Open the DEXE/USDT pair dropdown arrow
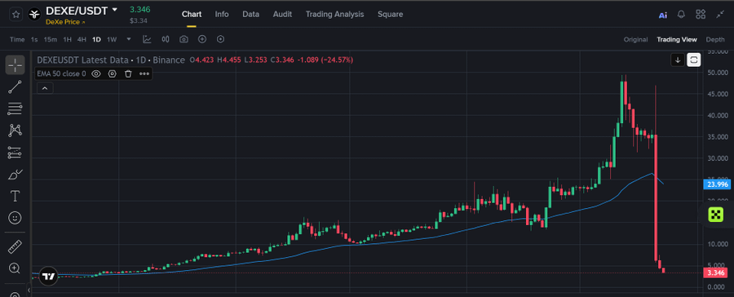The width and height of the screenshot is (734, 297). 115,10
